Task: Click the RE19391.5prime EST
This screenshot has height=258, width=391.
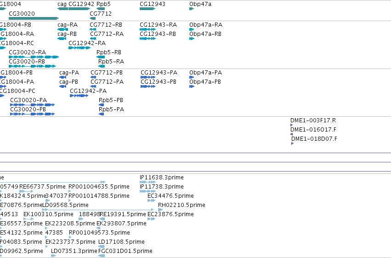Action: pyautogui.click(x=102, y=219)
